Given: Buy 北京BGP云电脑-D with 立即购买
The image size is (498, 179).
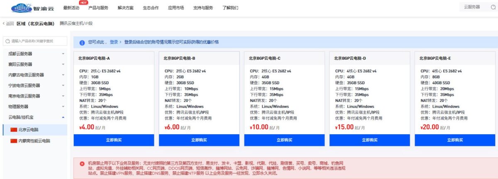Looking at the screenshot, I should click(370, 140).
